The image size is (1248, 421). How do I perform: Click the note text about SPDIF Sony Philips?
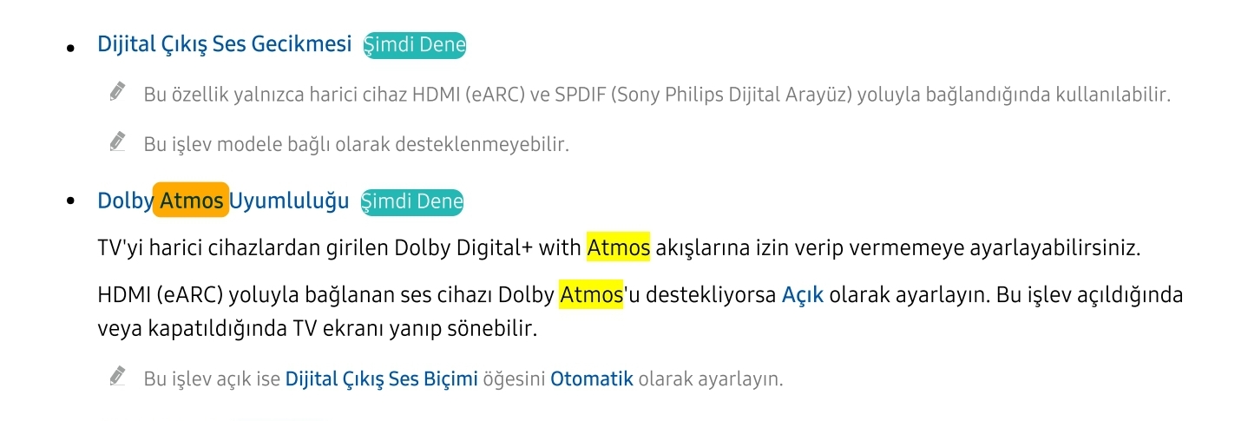657,95
